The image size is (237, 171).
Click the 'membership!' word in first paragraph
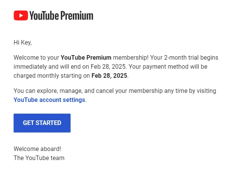[x=131, y=58]
